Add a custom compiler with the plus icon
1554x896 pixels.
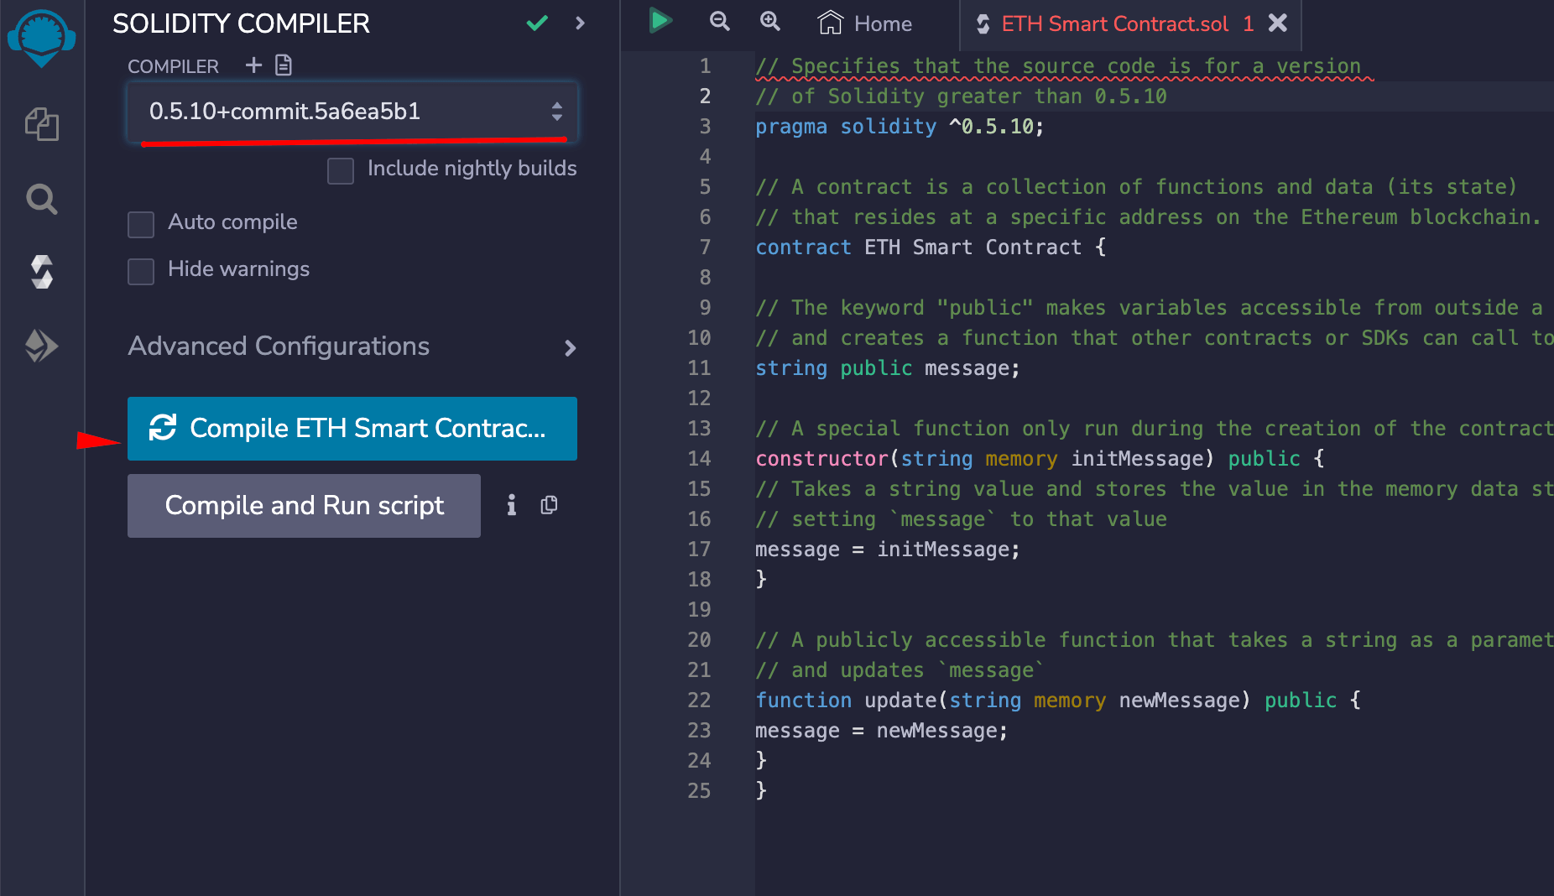[252, 65]
